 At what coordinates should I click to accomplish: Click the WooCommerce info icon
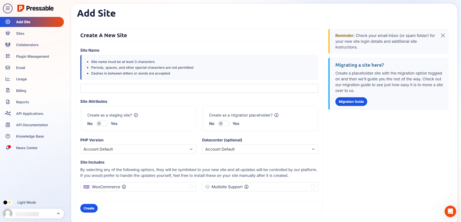[124, 187]
